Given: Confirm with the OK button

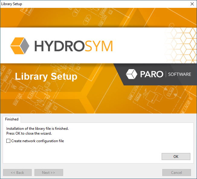Looking at the screenshot, I should tap(176, 157).
